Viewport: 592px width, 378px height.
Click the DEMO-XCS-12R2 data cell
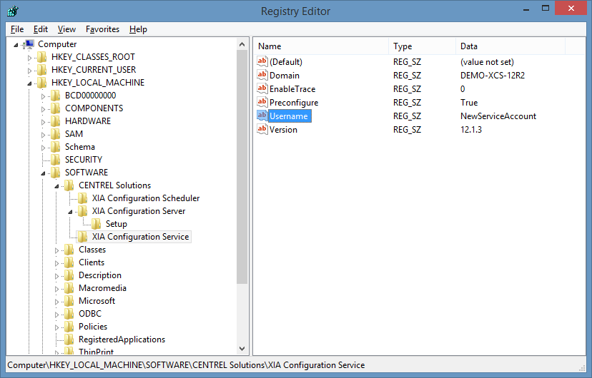pyautogui.click(x=493, y=76)
